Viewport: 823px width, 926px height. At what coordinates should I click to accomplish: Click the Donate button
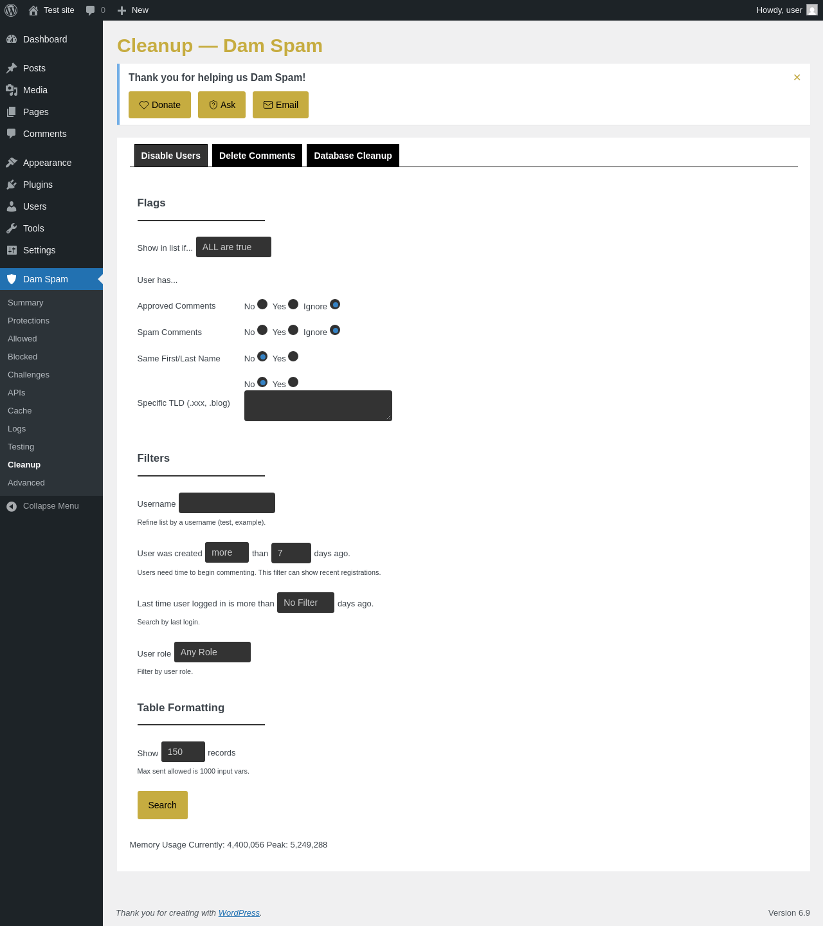click(159, 105)
